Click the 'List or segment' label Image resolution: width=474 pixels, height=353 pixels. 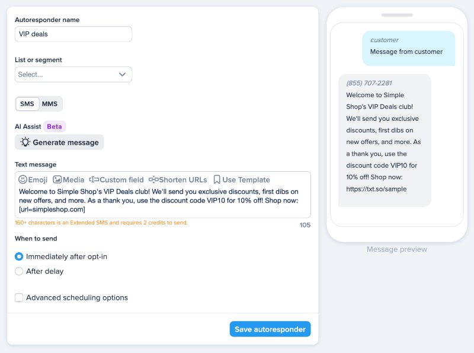[x=39, y=60]
